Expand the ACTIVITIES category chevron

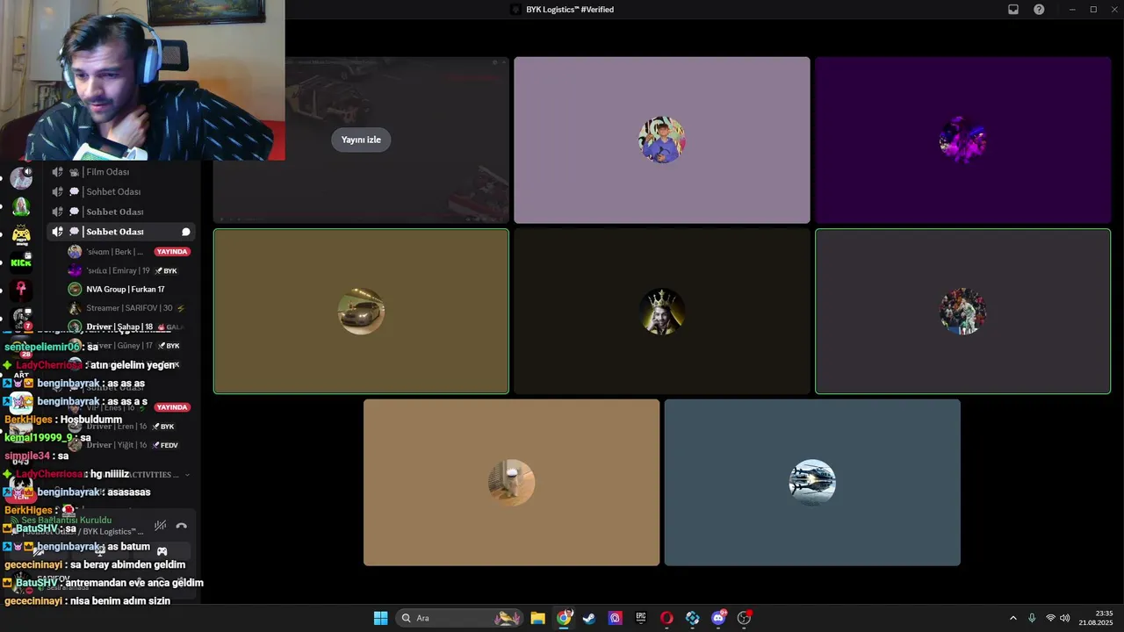pos(187,475)
